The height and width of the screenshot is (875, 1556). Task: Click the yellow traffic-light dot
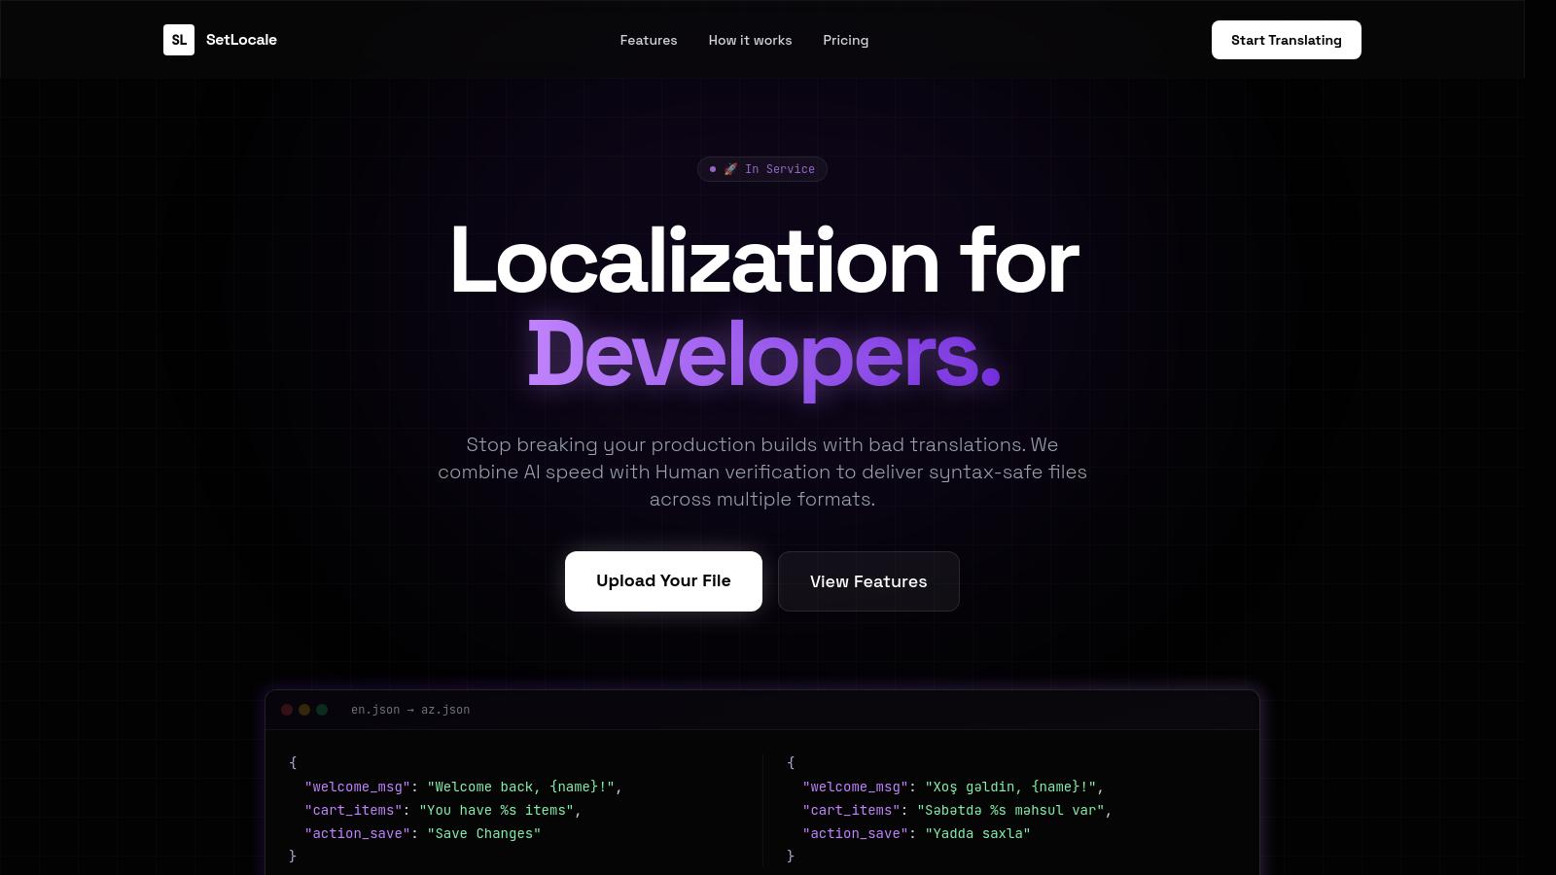[x=302, y=710]
